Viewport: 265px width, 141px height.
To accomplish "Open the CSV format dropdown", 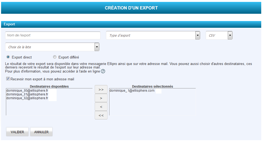I will tap(230, 35).
